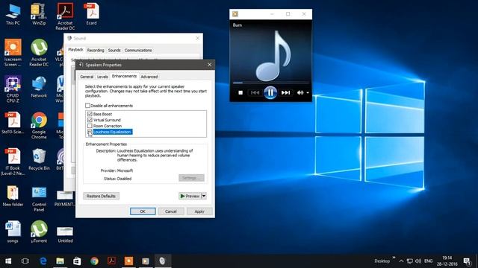Image resolution: width=478 pixels, height=268 pixels.
Task: Open Chrome from taskbar
Action: [94, 261]
